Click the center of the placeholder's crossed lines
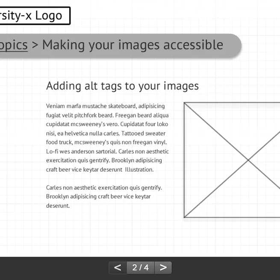The height and width of the screenshot is (280, 280). (248, 160)
